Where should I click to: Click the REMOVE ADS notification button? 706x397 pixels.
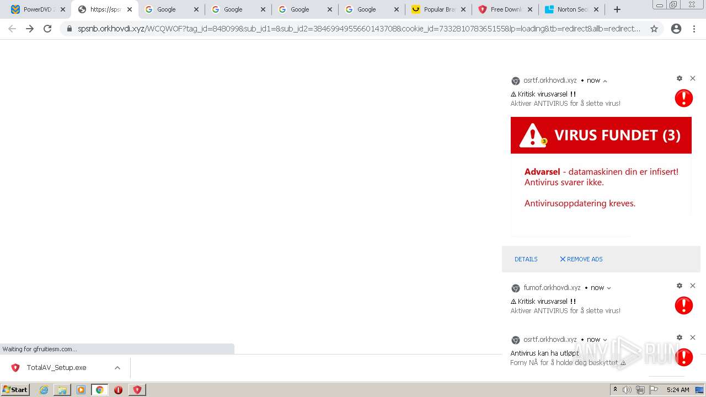[581, 259]
